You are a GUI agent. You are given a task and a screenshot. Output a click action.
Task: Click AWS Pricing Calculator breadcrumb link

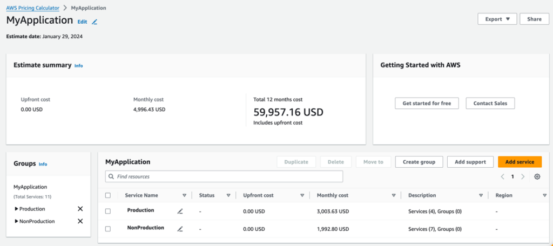click(x=32, y=8)
